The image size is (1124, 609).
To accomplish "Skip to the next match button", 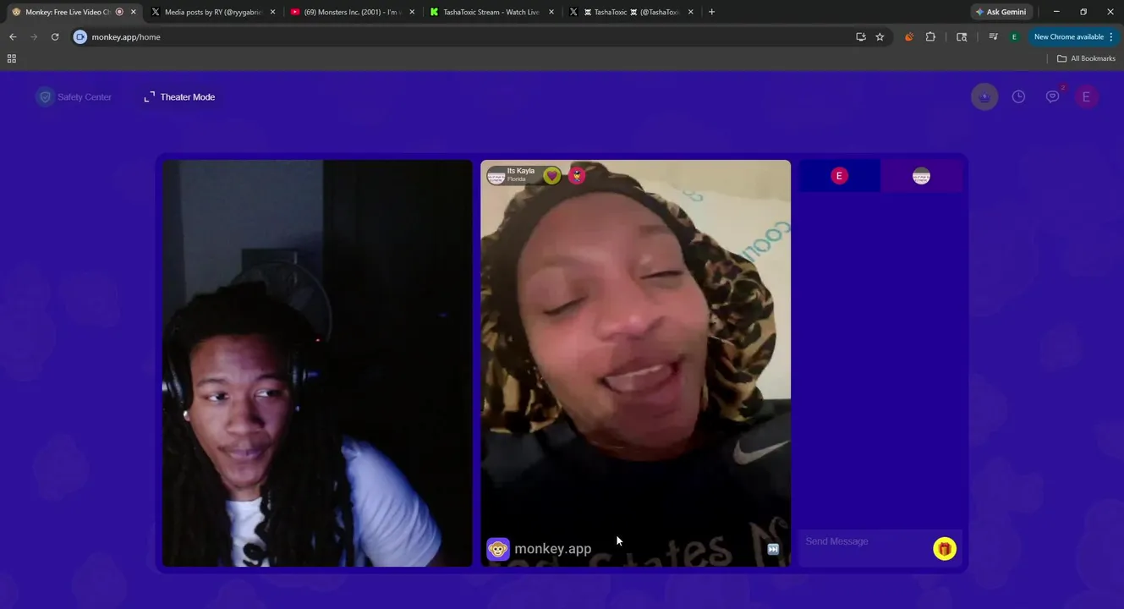I will click(x=773, y=549).
